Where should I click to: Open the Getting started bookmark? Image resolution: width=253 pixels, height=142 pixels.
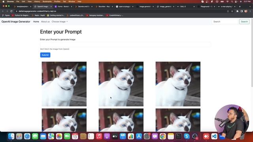[x=56, y=15]
